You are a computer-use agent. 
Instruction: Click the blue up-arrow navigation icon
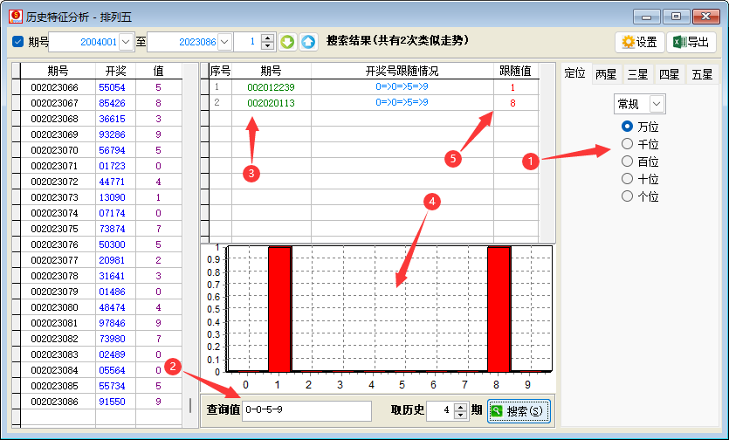tap(308, 42)
